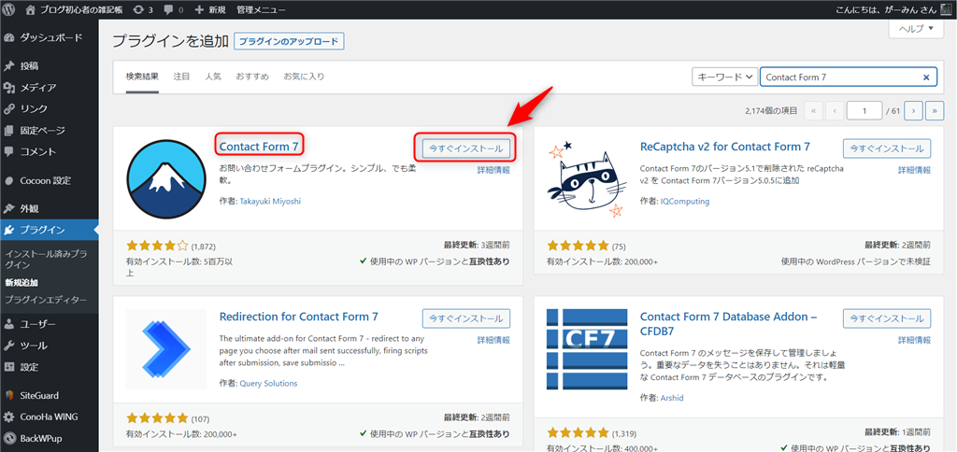Click the Contact Form 7 mountain icon
The width and height of the screenshot is (957, 452).
(x=167, y=178)
